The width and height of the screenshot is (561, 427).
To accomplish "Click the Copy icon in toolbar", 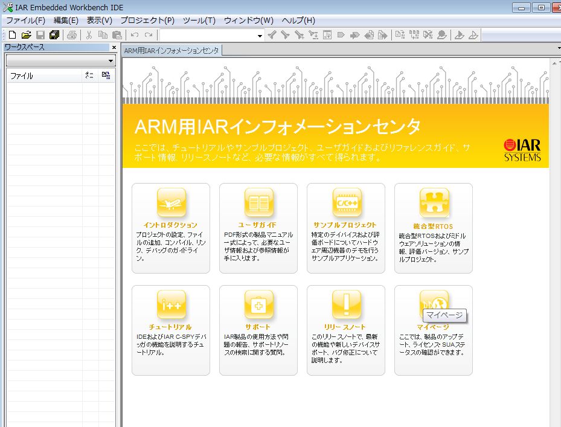I will click(x=103, y=34).
